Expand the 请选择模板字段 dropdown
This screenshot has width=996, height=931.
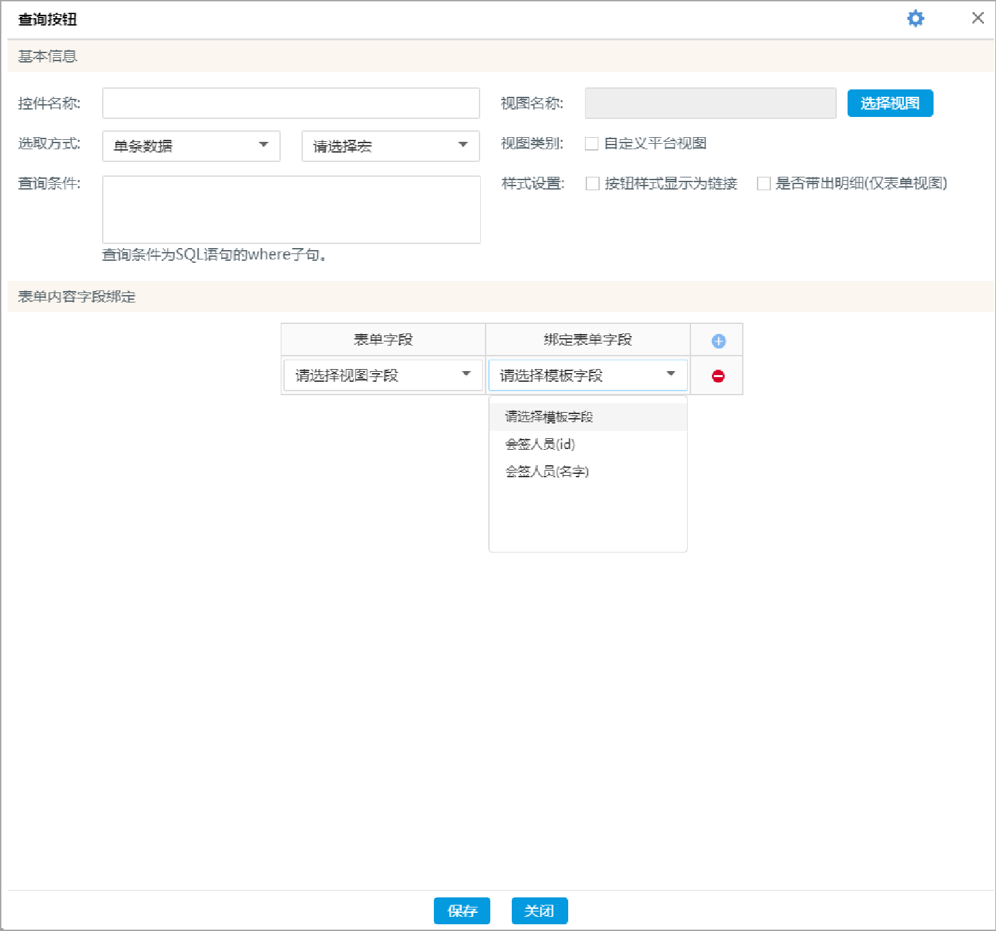coord(587,375)
